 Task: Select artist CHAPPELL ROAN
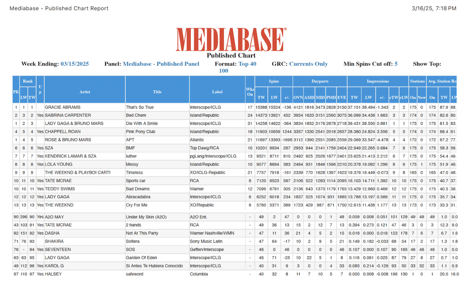pyautogui.click(x=63, y=132)
